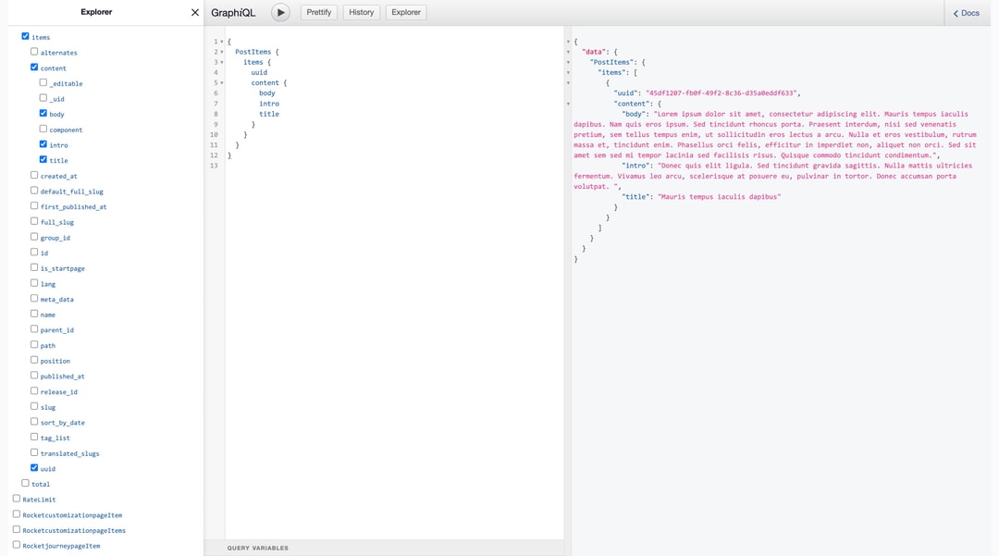Click the uuid line in the query editor
This screenshot has height=556, width=999.
coord(259,72)
